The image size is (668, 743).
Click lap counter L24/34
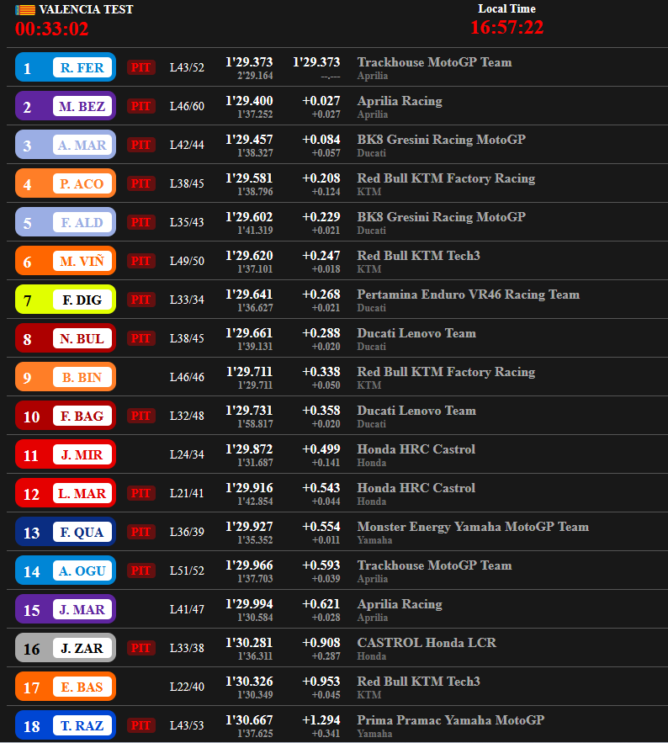(x=187, y=454)
